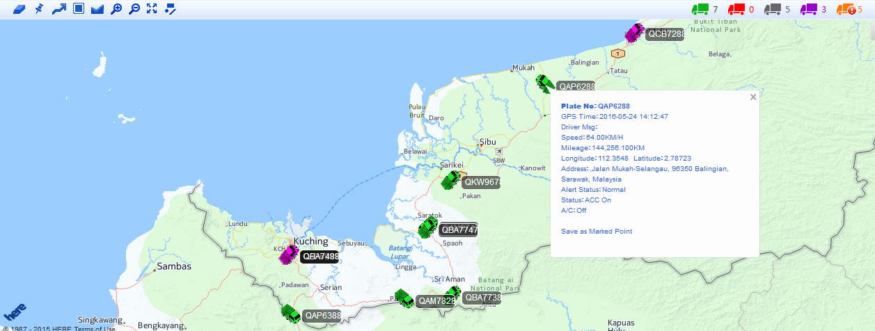Filter by red truck status icon
The height and width of the screenshot is (331, 875).
point(736,9)
